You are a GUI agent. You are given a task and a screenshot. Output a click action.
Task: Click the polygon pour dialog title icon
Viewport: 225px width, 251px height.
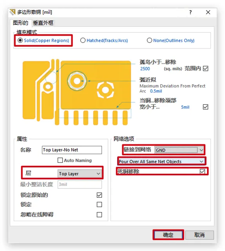point(13,12)
